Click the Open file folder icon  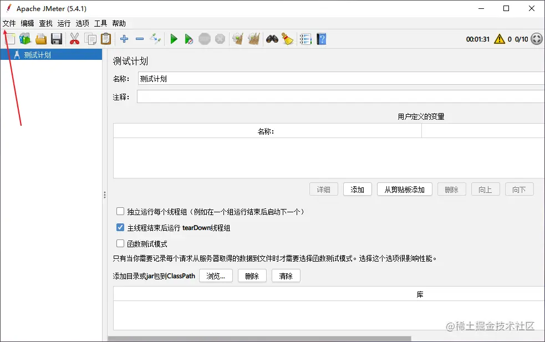[x=41, y=39]
